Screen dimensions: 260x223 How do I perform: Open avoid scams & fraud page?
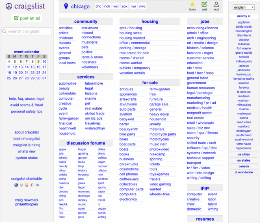27,105
